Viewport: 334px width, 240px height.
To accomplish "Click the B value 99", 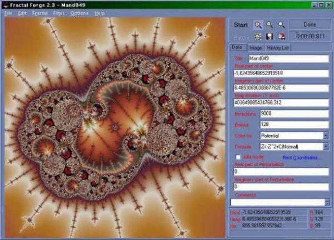I will [x=318, y=226].
